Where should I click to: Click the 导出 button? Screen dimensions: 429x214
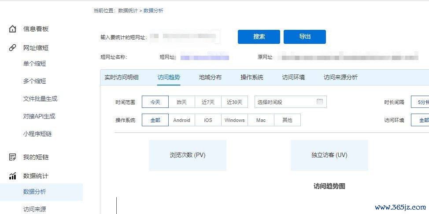(x=304, y=37)
